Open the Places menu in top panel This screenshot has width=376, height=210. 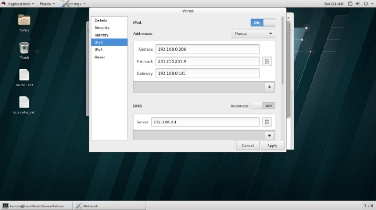[x=47, y=3]
